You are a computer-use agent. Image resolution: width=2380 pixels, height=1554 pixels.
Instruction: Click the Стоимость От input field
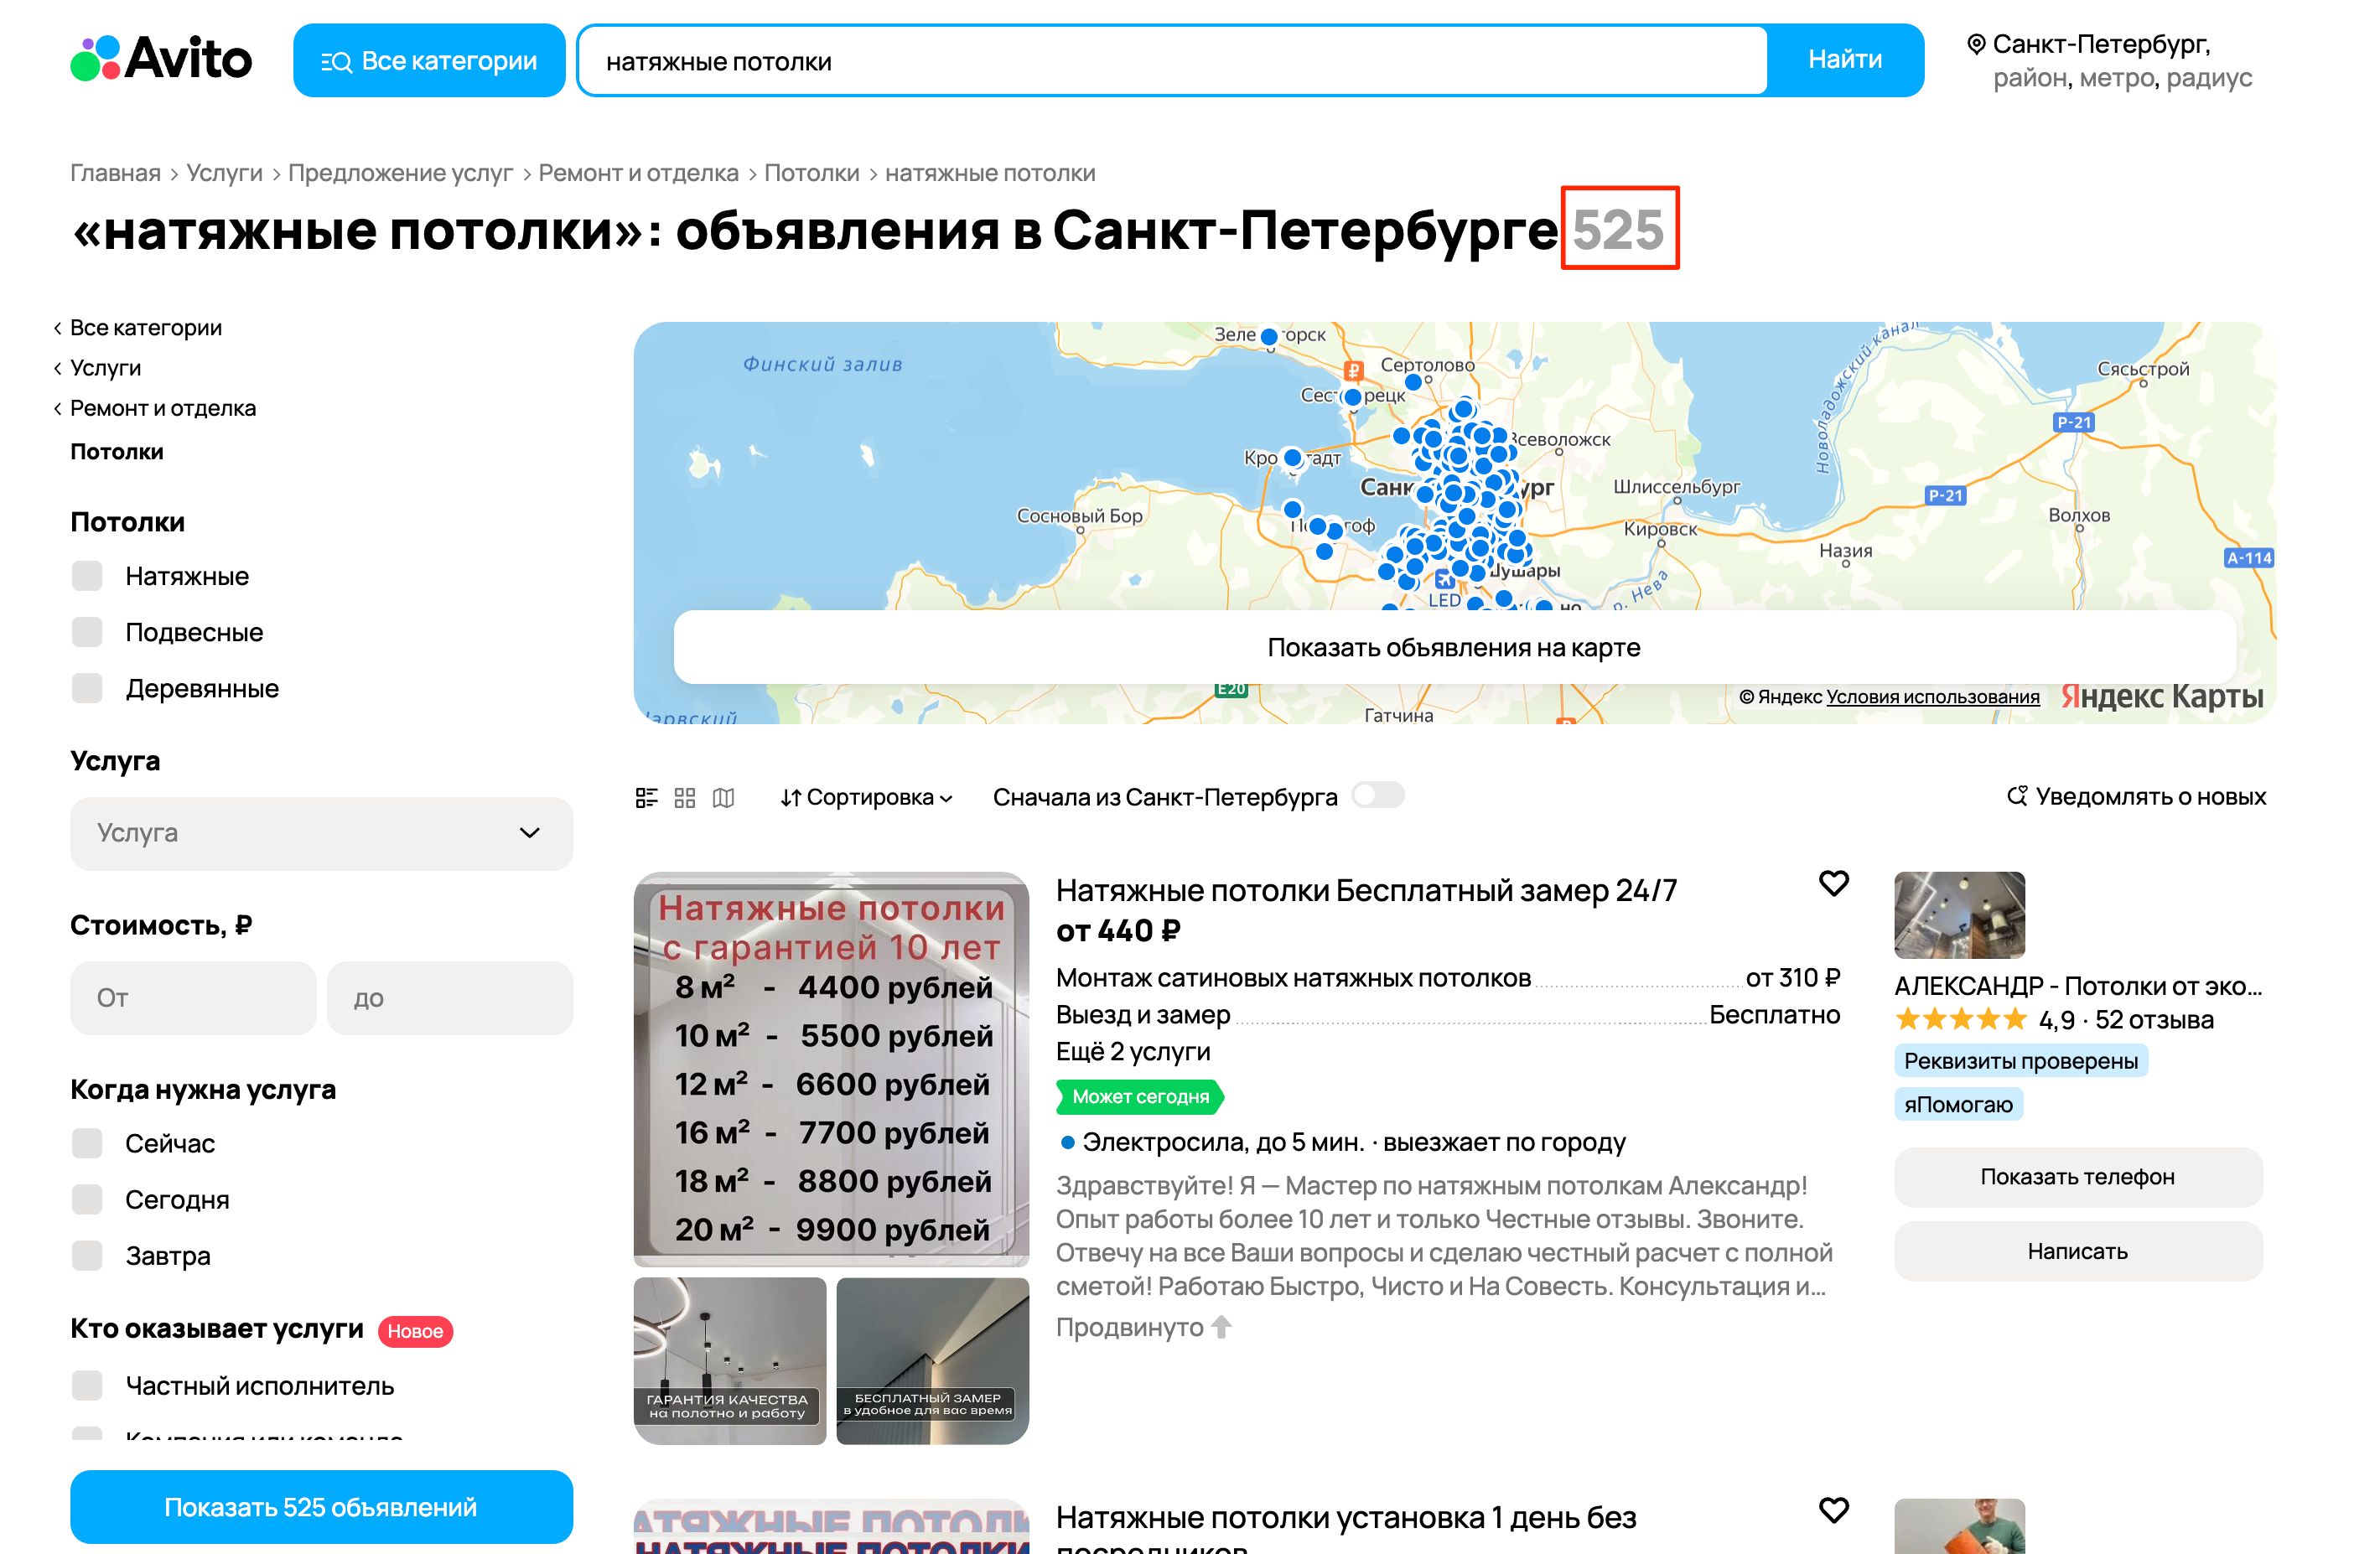[193, 997]
